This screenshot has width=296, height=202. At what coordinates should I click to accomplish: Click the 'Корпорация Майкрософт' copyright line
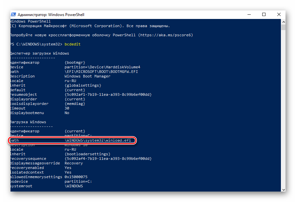(90, 26)
